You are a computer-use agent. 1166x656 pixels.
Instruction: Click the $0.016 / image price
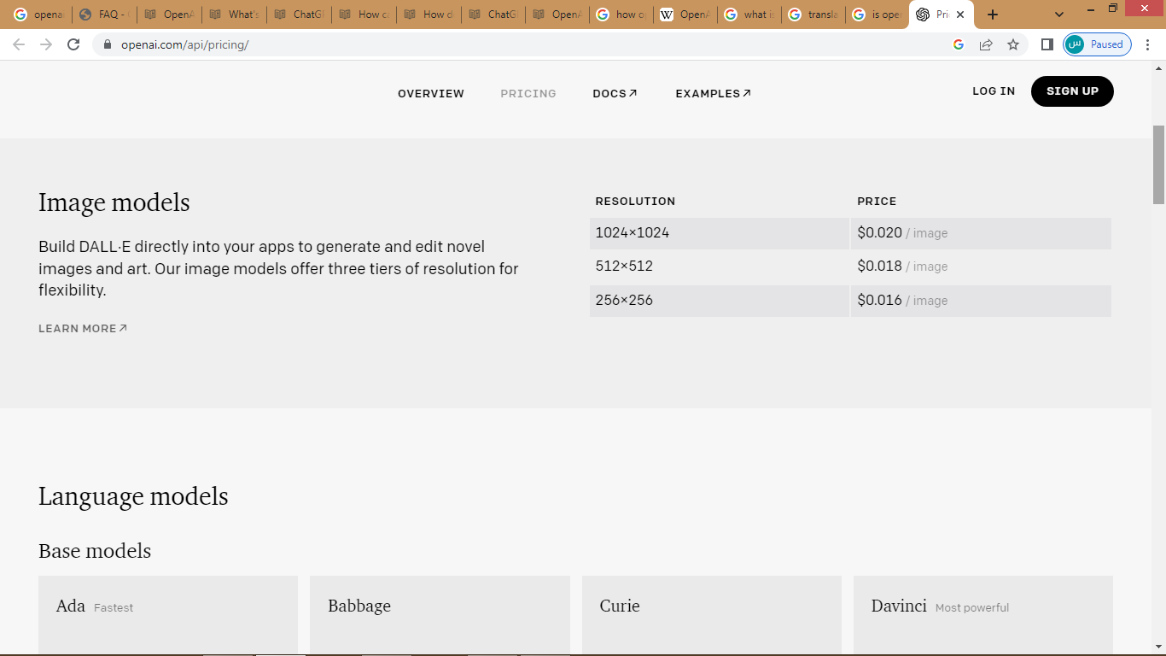[902, 301]
